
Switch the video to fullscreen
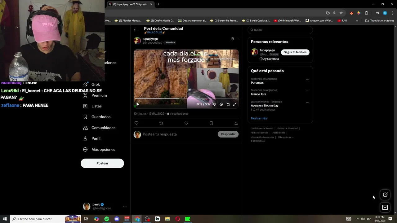point(234,104)
